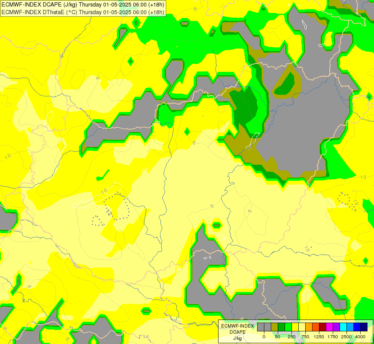Click the legend value label 250
The height and width of the screenshot is (344, 374).
click(291, 337)
